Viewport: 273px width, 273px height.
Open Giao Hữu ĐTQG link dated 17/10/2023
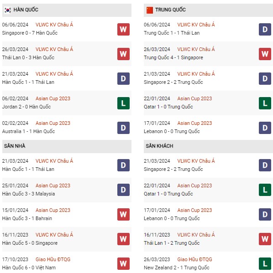(53, 259)
